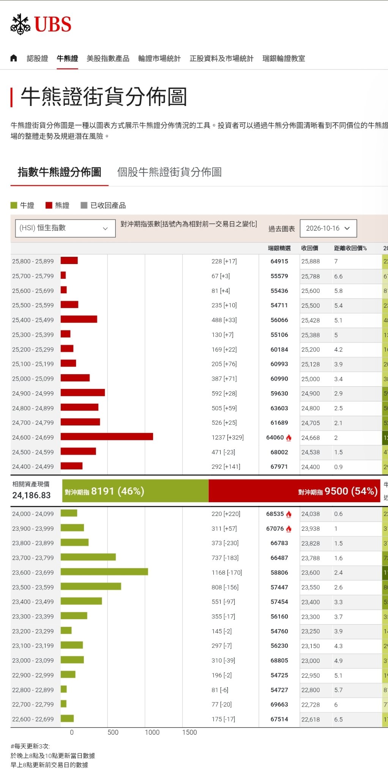
Task: Click value 220 [+220]
Action: pos(226,514)
